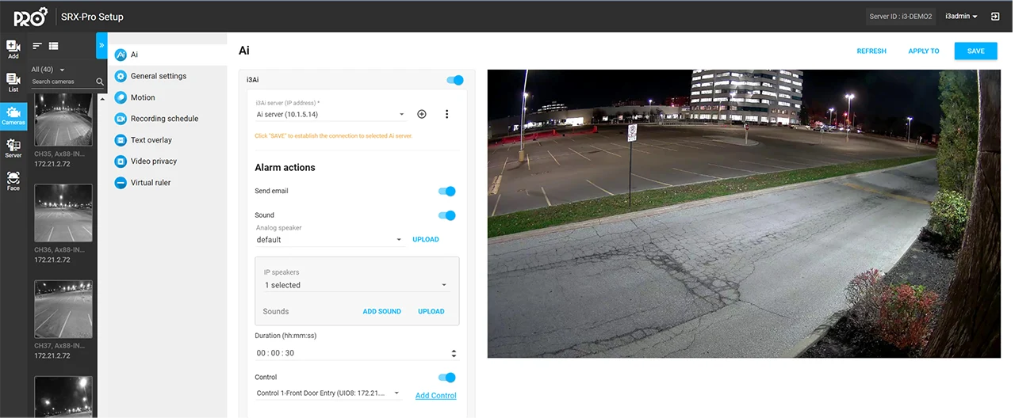Click the Add Control link
The image size is (1015, 418).
click(x=435, y=396)
